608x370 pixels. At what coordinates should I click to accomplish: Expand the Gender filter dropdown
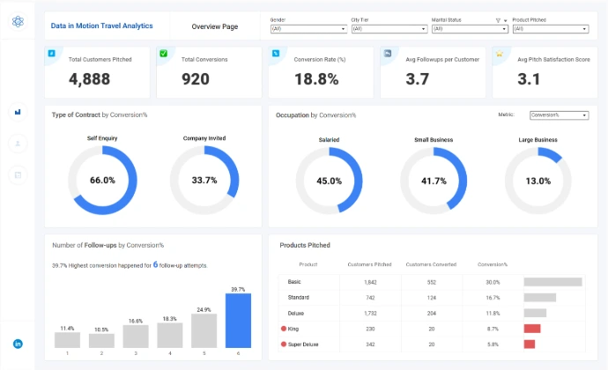[306, 28]
